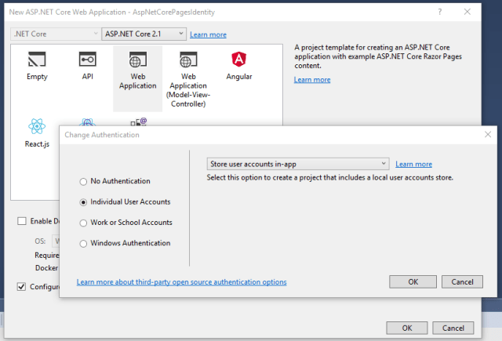Image resolution: width=502 pixels, height=341 pixels.
Task: Expand the ASP.NET Core 2.1 version dropdown
Action: (144, 34)
